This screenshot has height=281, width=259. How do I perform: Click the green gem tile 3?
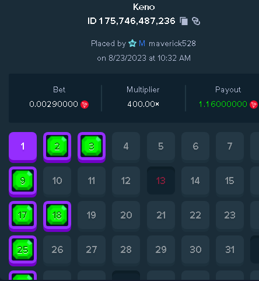point(92,147)
